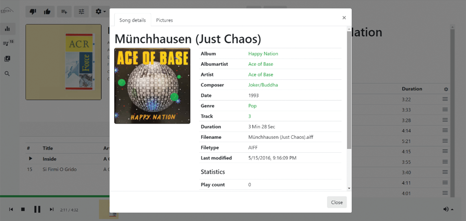This screenshot has width=466, height=221.
Task: Click the thumbs up like icon
Action: [47, 12]
